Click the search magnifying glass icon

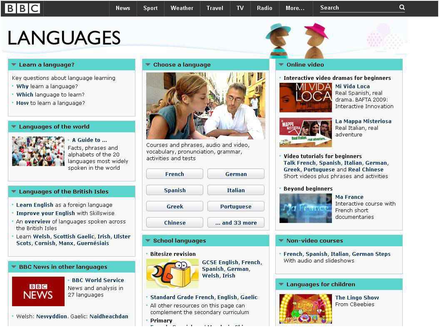(401, 7)
